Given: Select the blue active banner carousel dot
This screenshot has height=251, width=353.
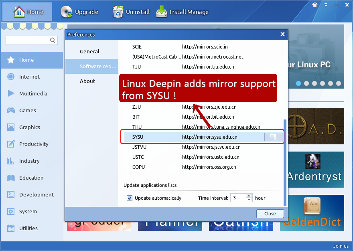Looking at the screenshot, I should click(x=298, y=83).
